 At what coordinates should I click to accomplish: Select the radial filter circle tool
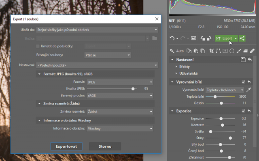coord(232,51)
